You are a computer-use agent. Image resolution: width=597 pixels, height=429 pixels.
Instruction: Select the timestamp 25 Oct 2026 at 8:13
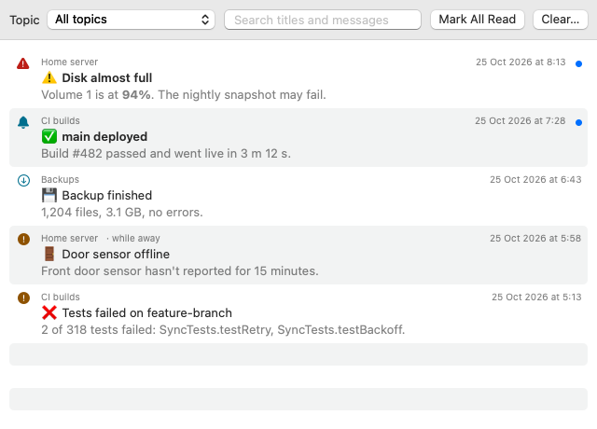pyautogui.click(x=521, y=62)
